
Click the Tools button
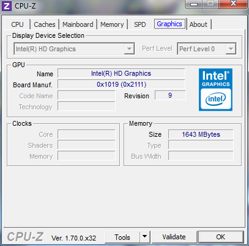point(122,237)
